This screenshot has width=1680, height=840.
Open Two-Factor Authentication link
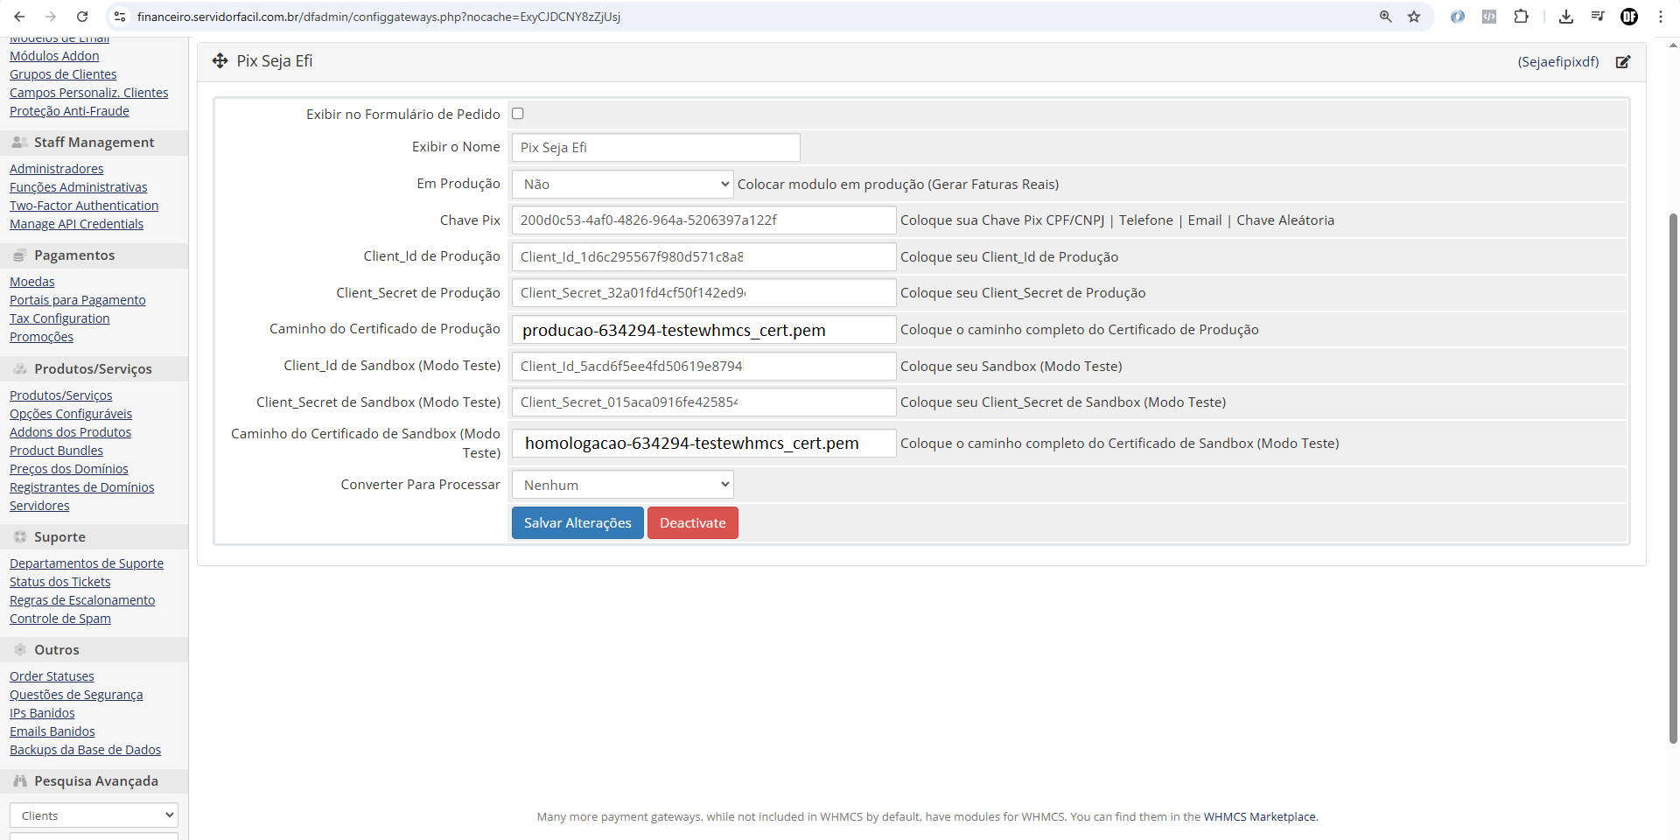84,206
